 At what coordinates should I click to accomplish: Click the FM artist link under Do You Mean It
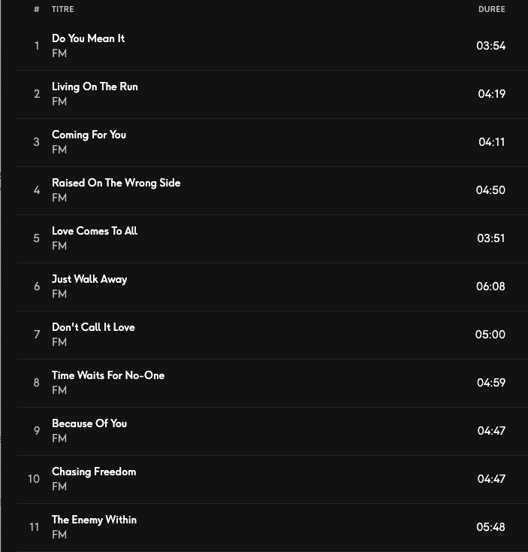click(59, 53)
